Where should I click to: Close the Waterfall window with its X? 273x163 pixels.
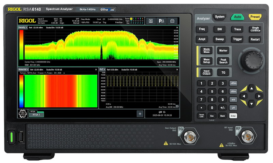pos(96,70)
